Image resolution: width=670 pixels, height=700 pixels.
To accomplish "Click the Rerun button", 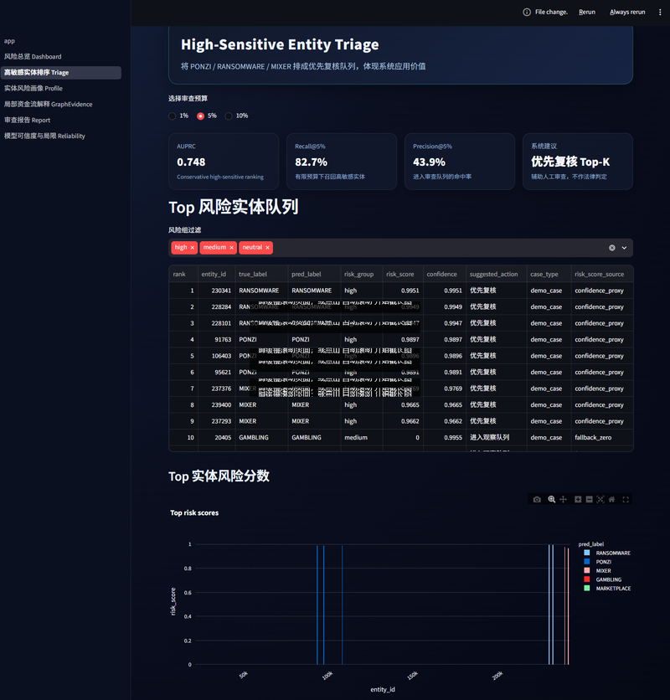I will [x=587, y=12].
